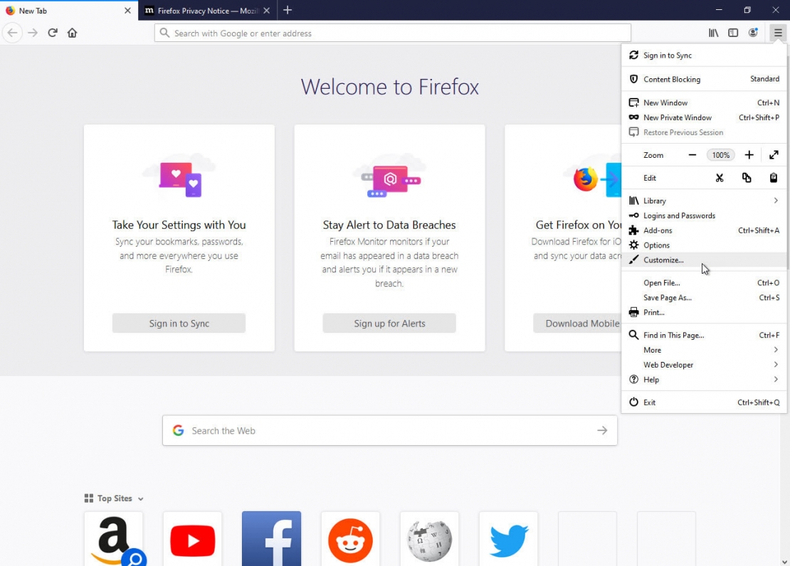Click the Sign up for Alerts button
The image size is (790, 566).
click(389, 323)
